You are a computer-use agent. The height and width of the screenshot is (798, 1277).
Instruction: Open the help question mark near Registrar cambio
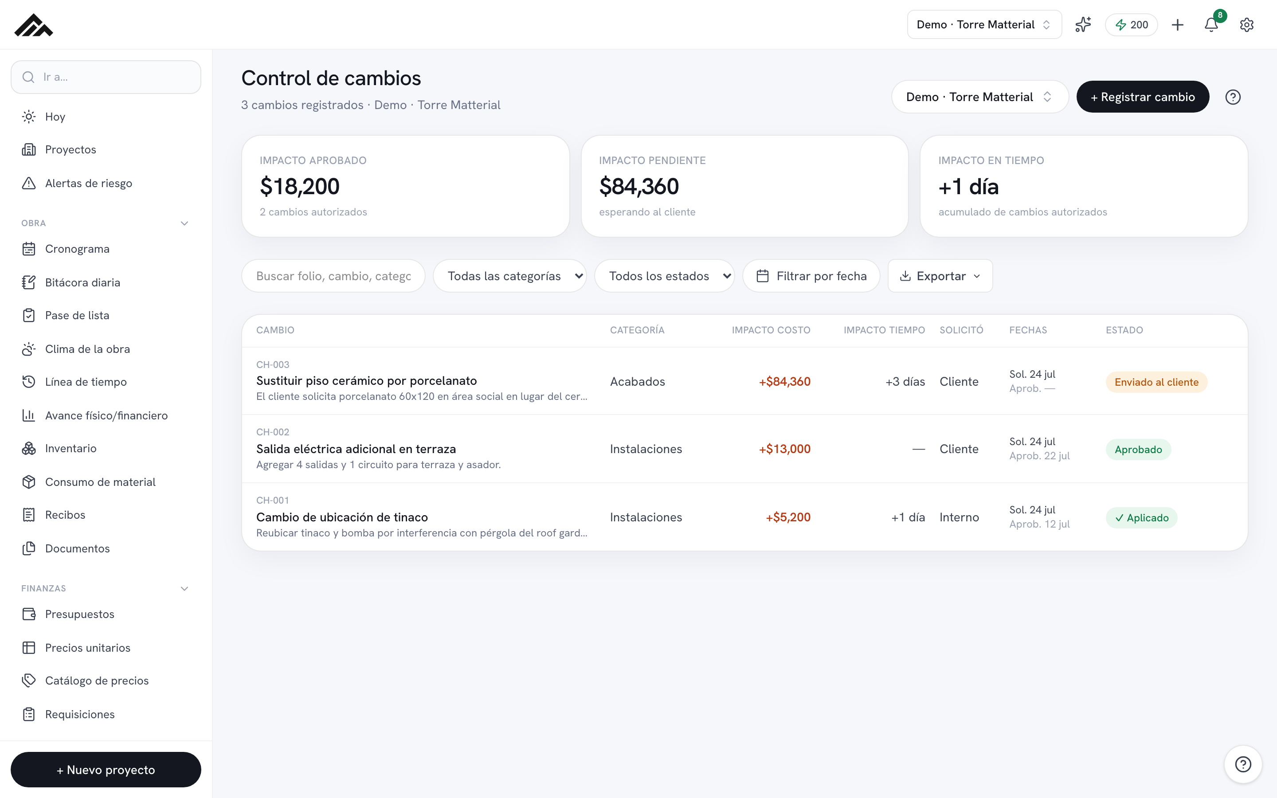coord(1233,97)
